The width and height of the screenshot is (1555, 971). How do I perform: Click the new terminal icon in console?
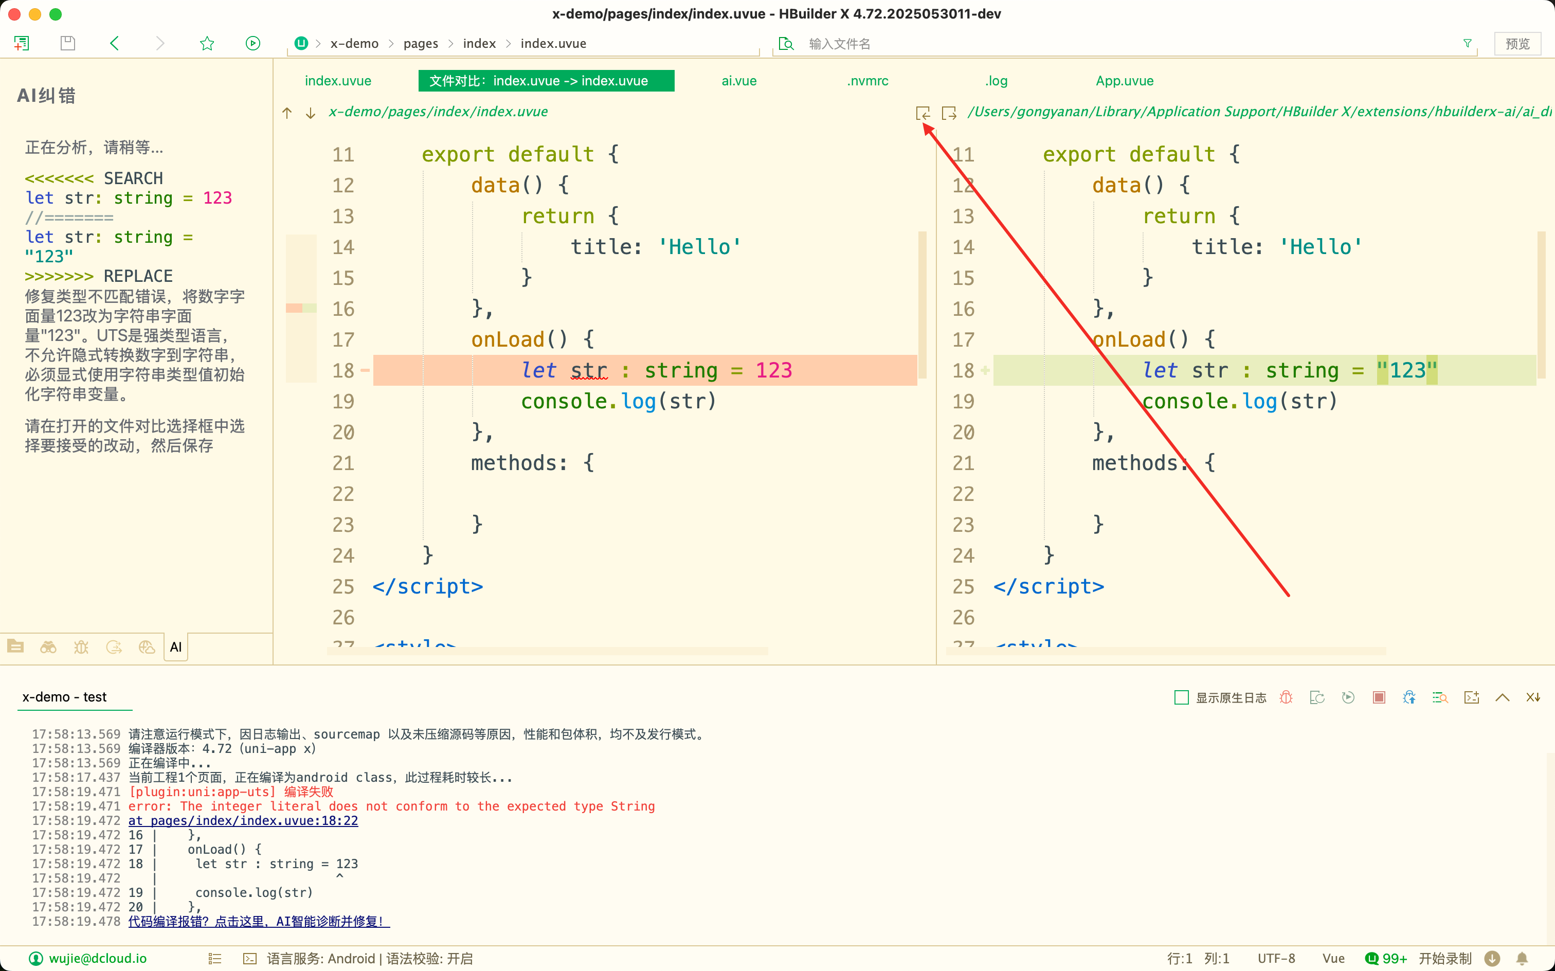pyautogui.click(x=1472, y=697)
